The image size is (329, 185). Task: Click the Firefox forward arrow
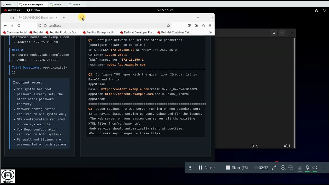tap(12, 25)
